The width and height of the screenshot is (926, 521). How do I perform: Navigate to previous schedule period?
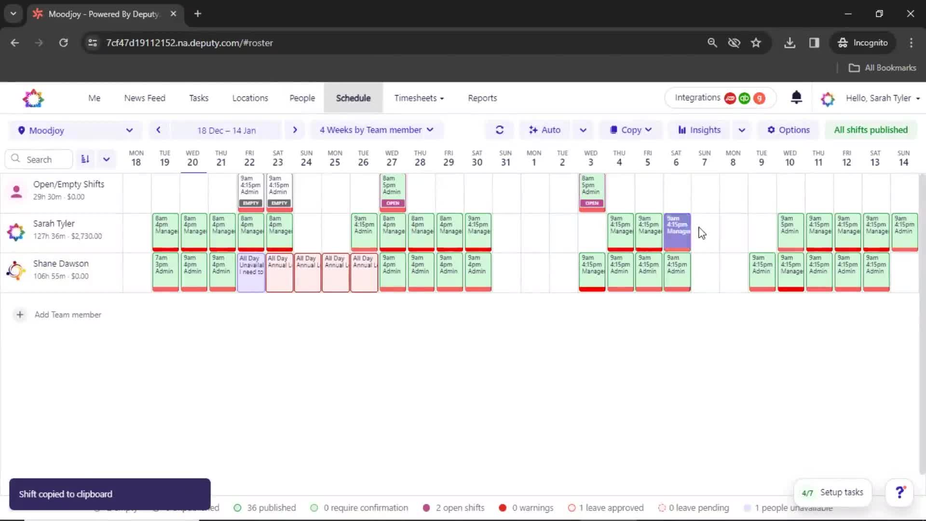point(158,130)
